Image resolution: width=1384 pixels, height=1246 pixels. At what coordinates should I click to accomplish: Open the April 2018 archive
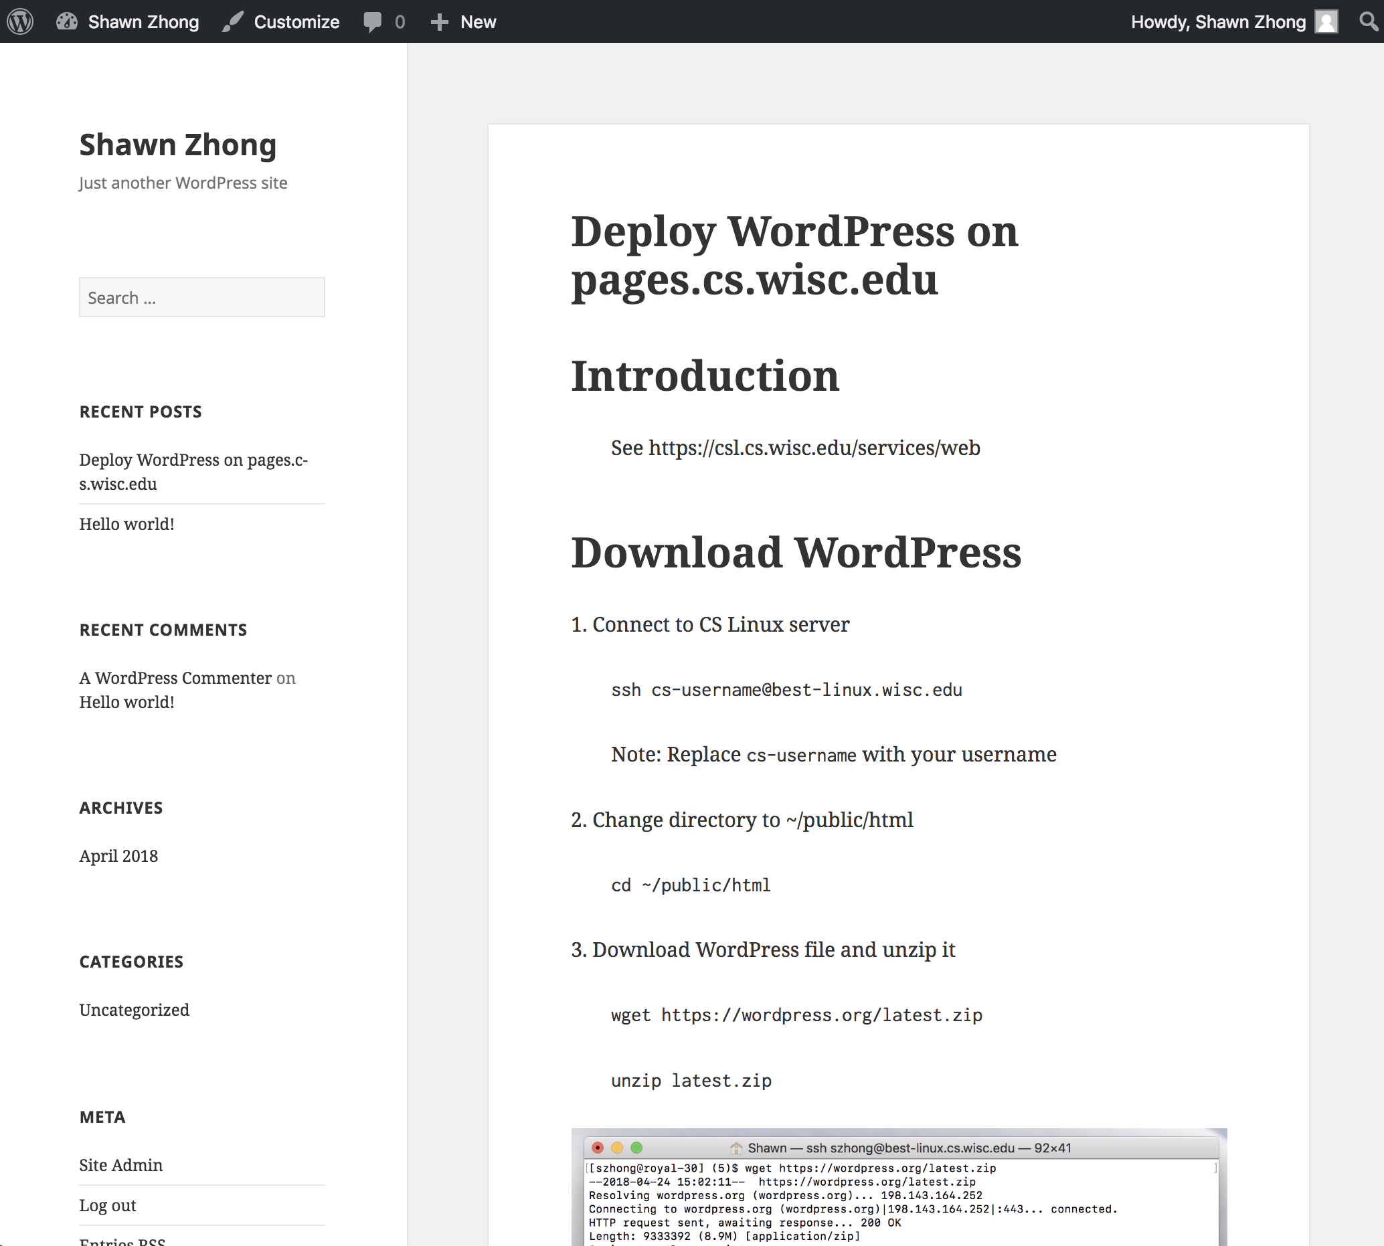pyautogui.click(x=118, y=856)
